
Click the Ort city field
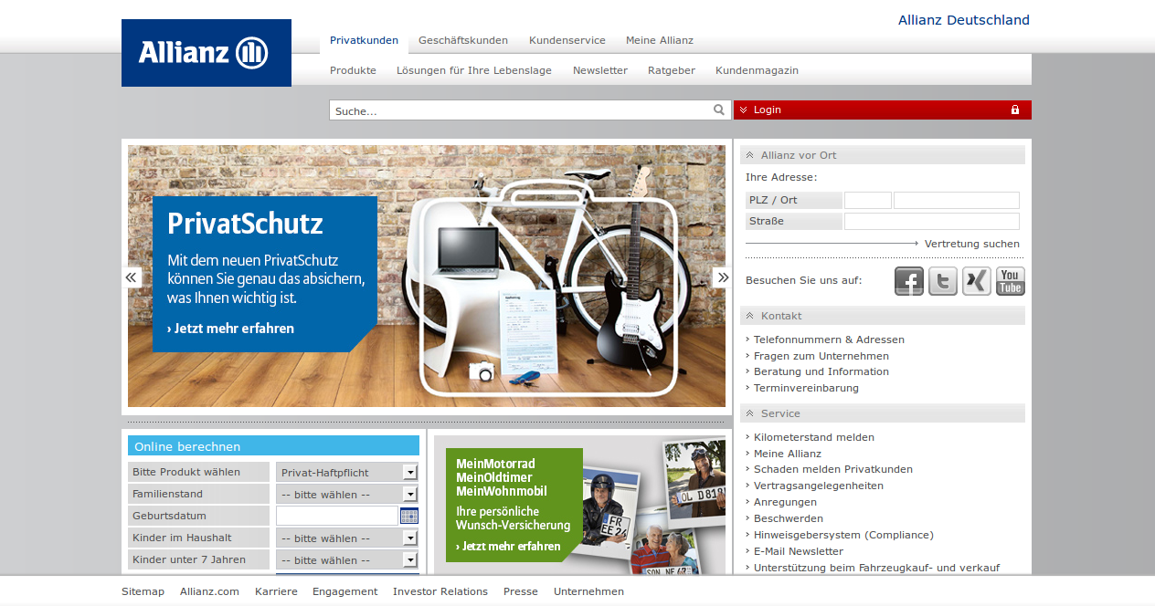click(x=957, y=200)
